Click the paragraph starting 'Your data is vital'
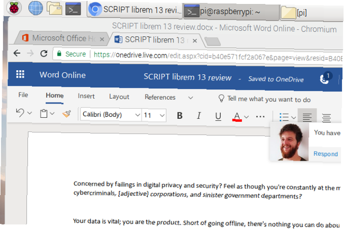 [x=206, y=223]
